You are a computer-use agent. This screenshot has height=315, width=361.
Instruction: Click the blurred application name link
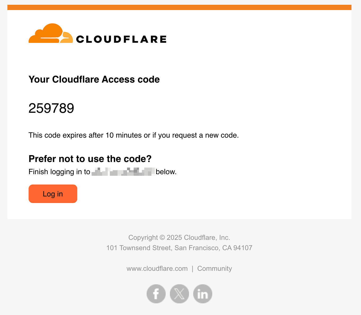click(123, 172)
